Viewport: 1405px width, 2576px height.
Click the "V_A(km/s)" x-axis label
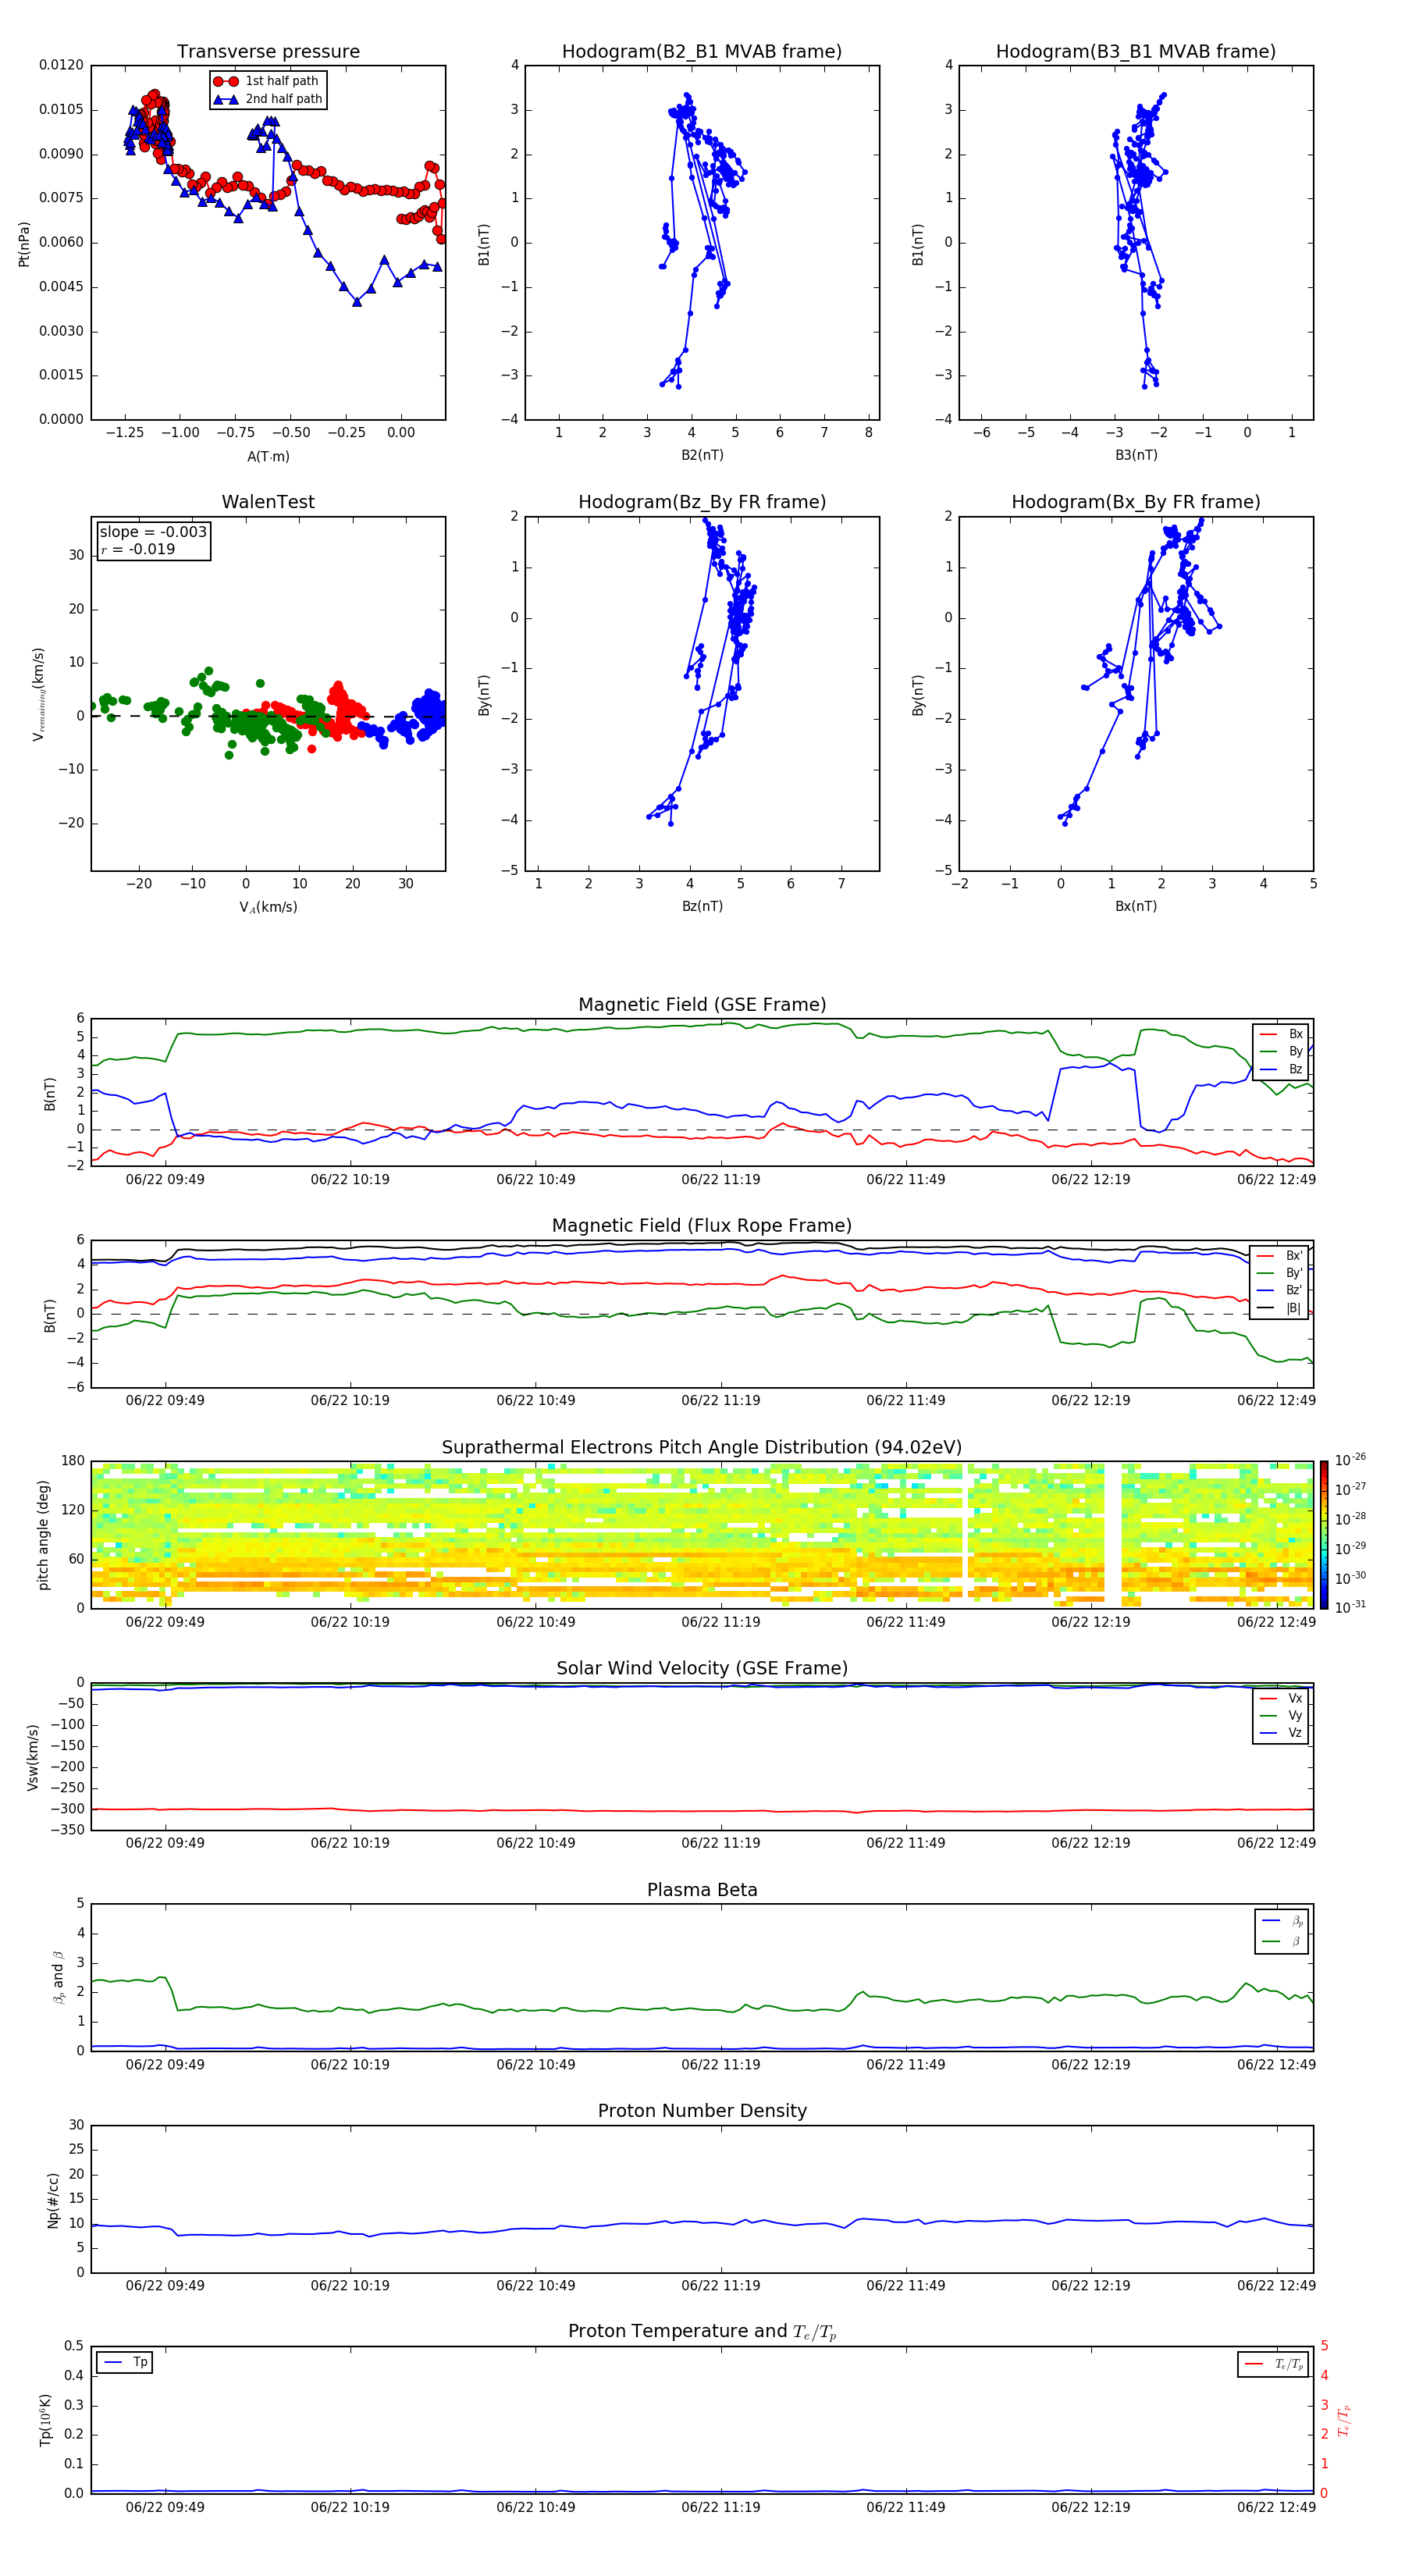268,907
